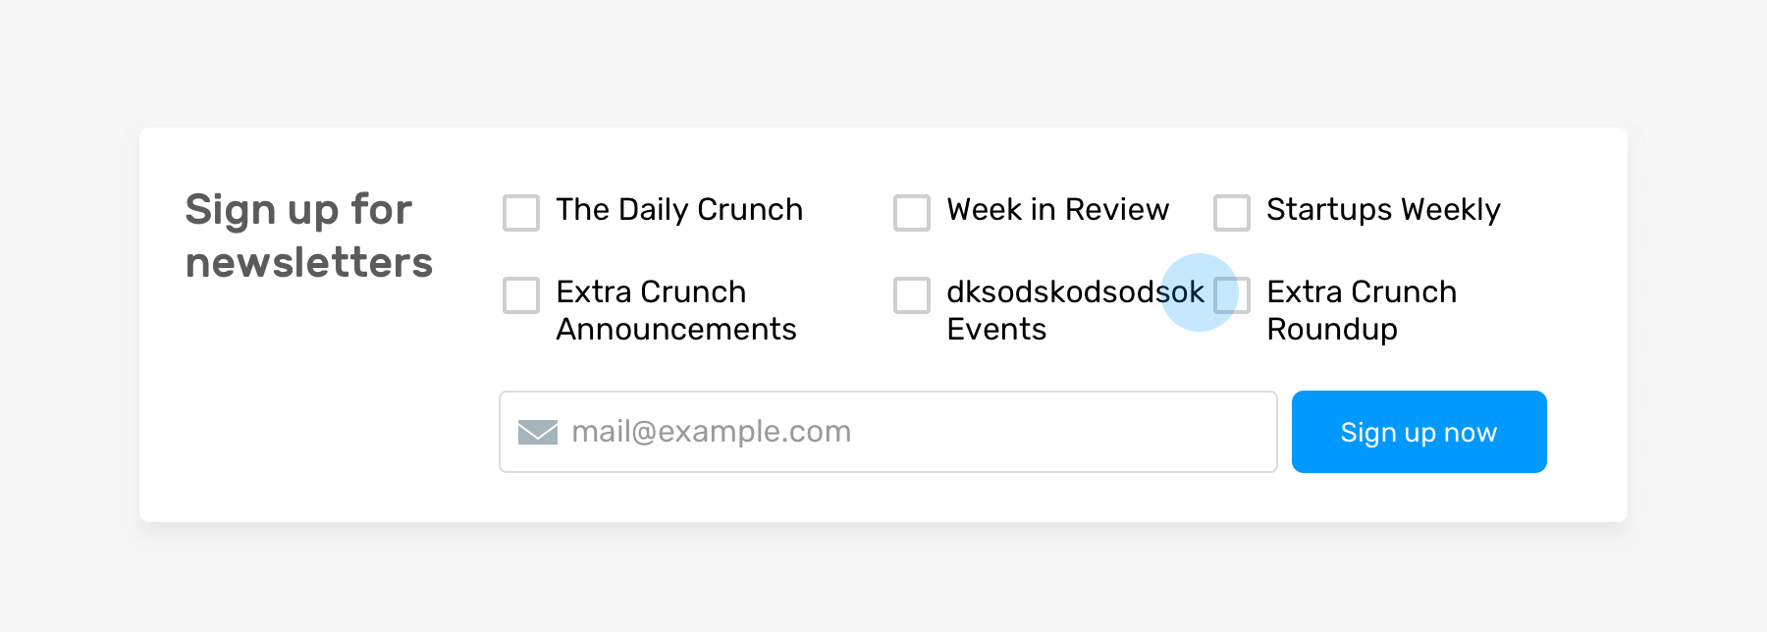Click the word 'Announcements' in the label

click(x=676, y=330)
